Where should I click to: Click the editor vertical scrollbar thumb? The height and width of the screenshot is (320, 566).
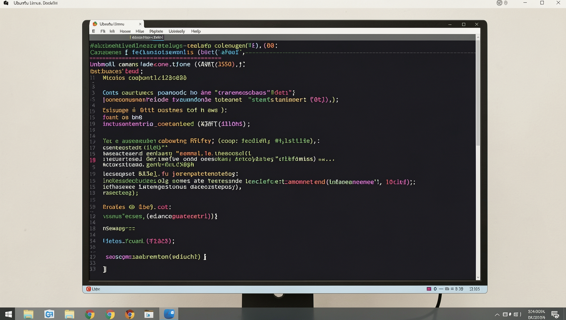(478, 93)
